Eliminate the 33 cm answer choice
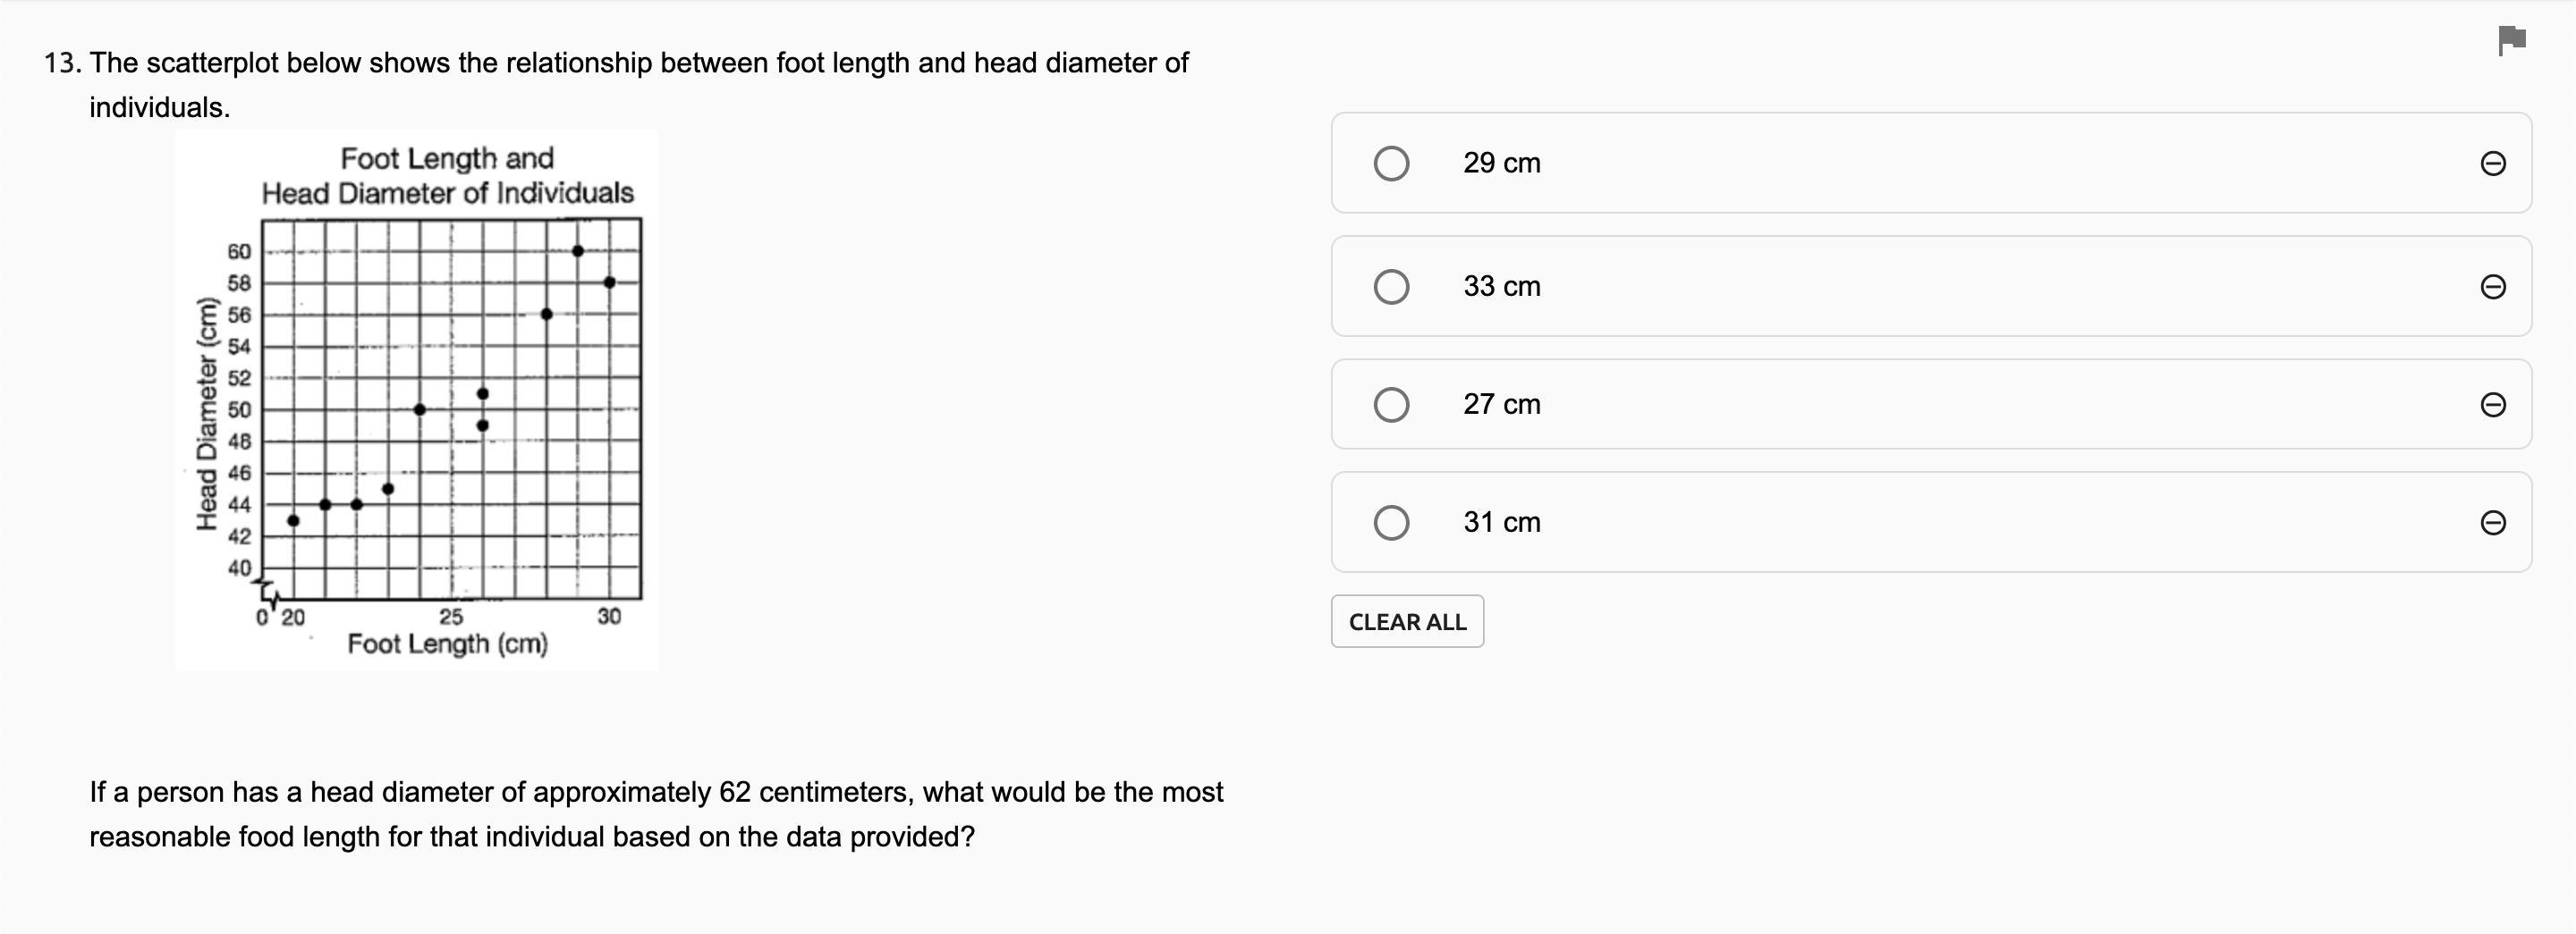 coord(2493,287)
